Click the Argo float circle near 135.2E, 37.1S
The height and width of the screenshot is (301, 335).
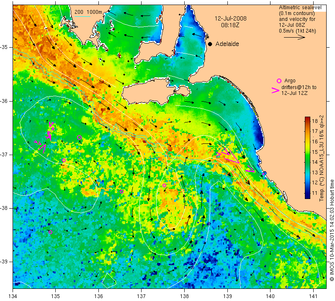[x=64, y=160]
